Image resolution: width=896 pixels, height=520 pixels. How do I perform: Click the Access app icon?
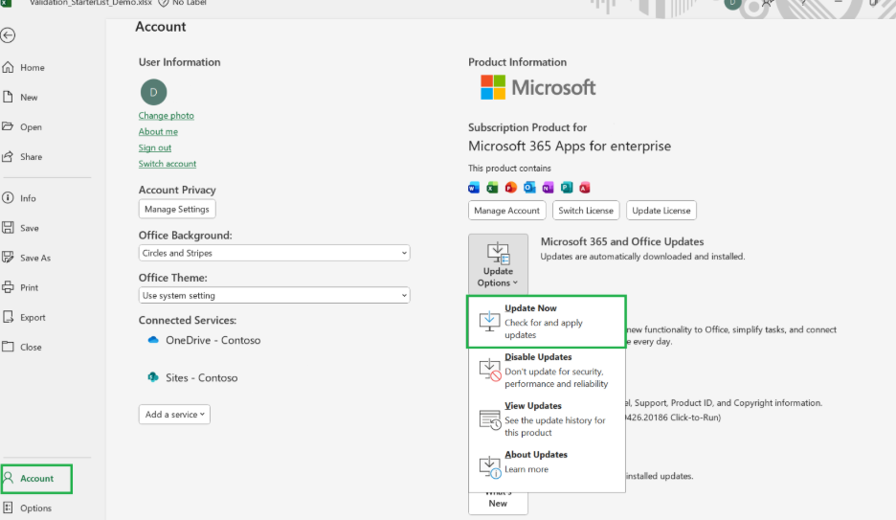pyautogui.click(x=585, y=188)
